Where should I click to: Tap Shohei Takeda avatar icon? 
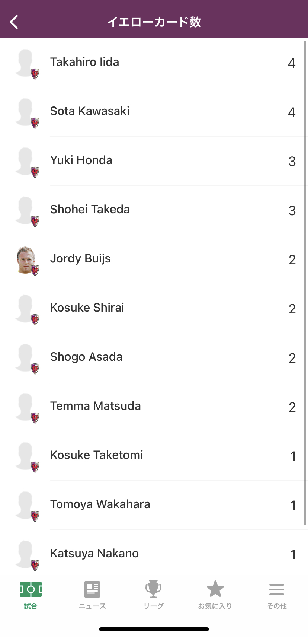point(26,211)
